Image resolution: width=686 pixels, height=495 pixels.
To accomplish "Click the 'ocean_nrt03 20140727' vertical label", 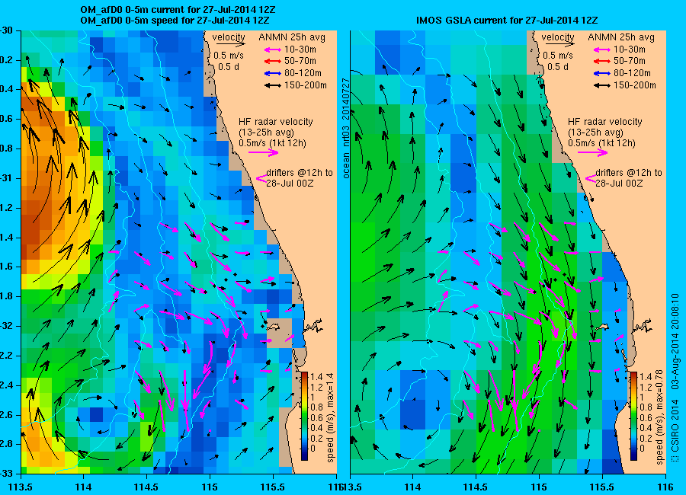I will coord(346,129).
